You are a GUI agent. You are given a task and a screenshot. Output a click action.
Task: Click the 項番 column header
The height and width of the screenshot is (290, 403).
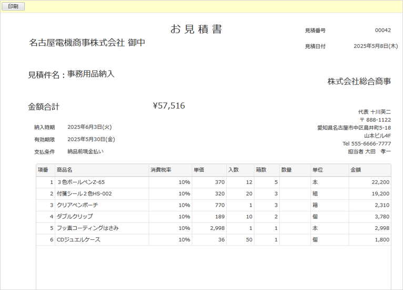[x=43, y=170]
